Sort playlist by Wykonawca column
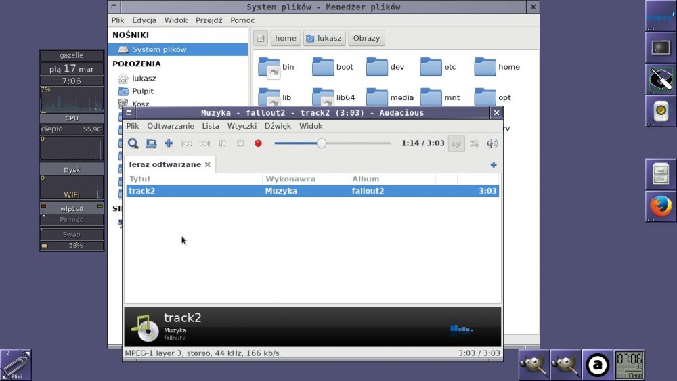Screen dimensions: 677x381 coord(305,179)
